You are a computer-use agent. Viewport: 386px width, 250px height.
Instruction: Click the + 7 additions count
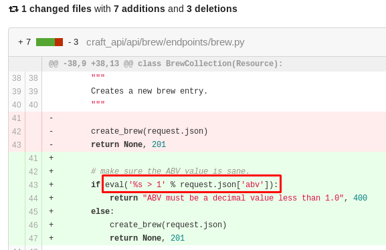24,42
